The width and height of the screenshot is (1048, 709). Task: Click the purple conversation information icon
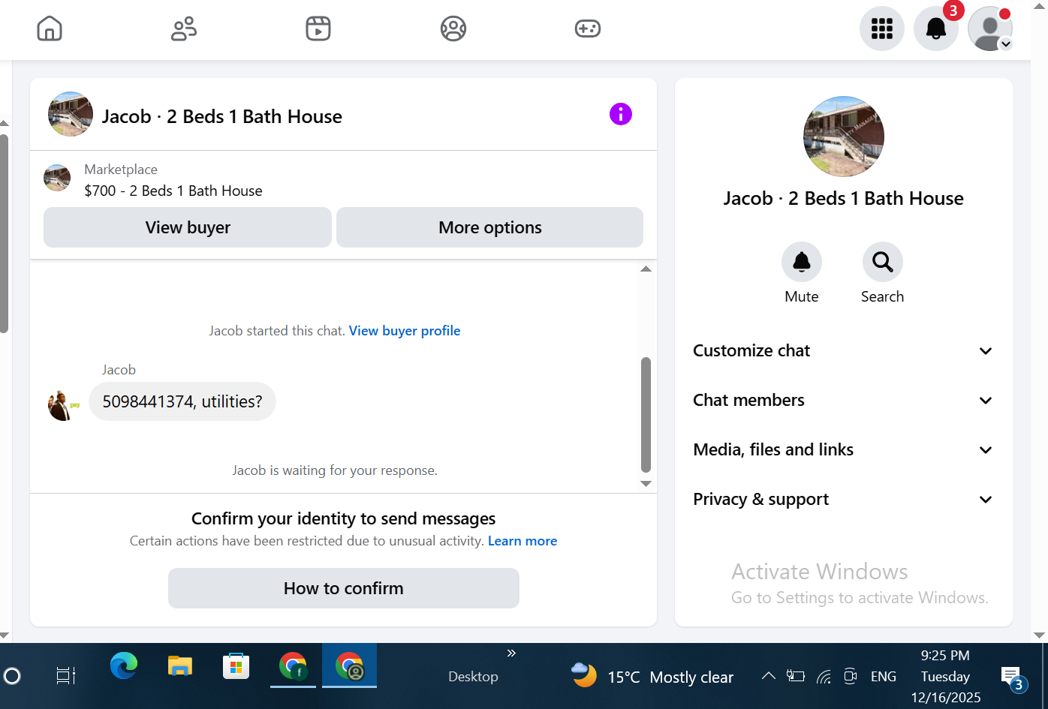pos(621,114)
